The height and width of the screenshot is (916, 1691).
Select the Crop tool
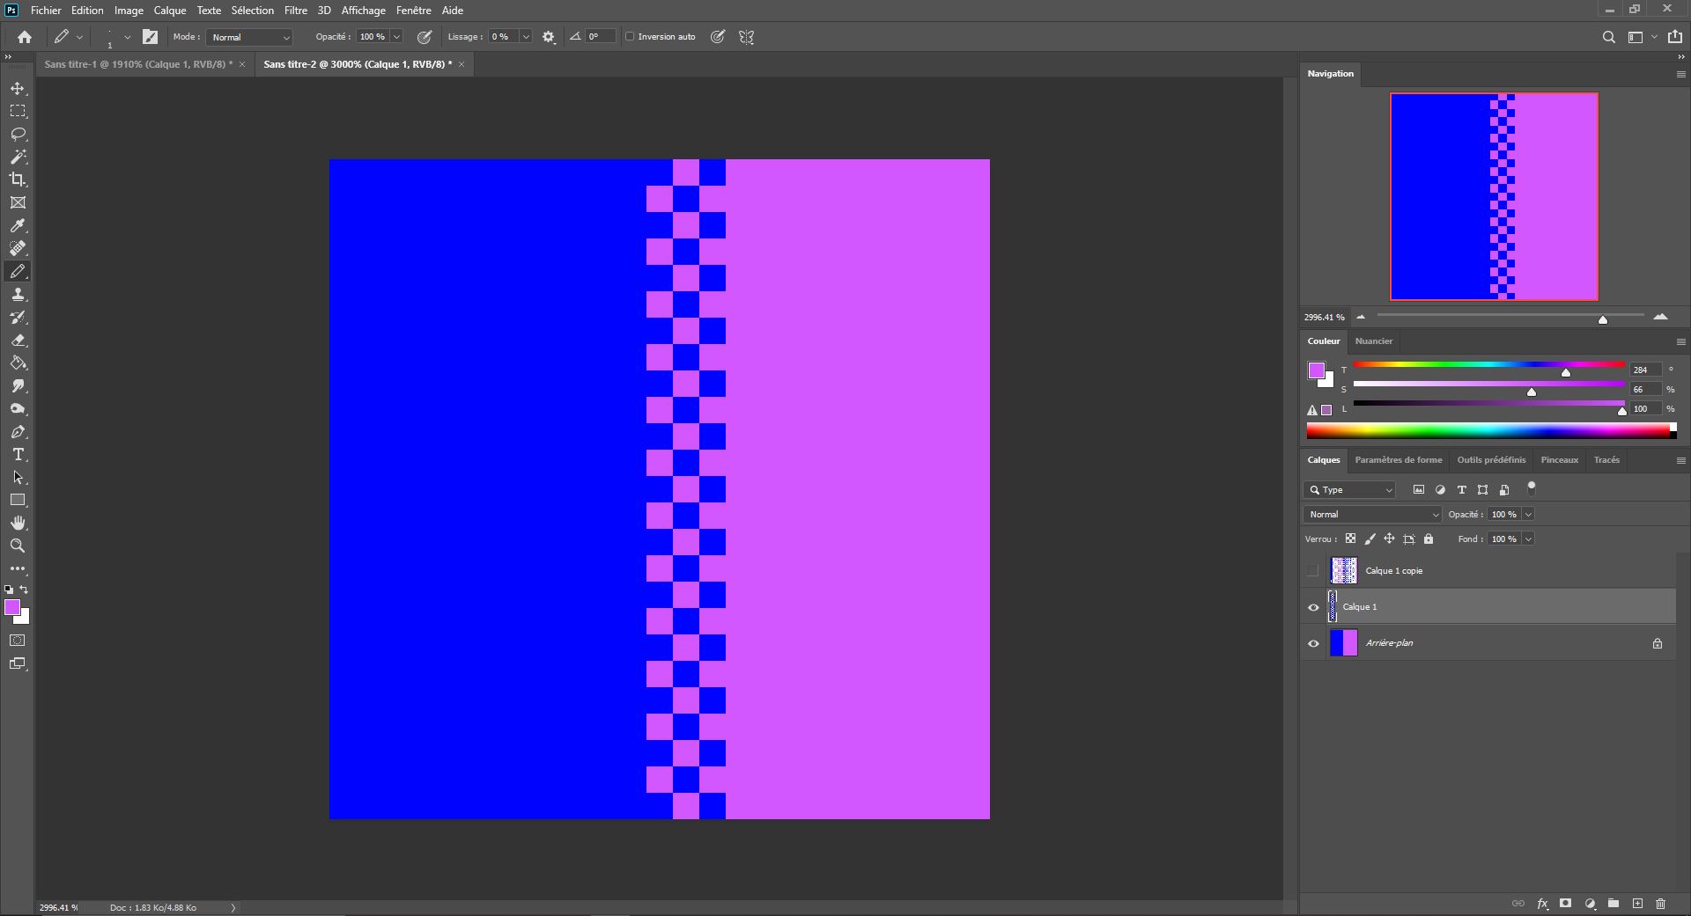tap(18, 180)
